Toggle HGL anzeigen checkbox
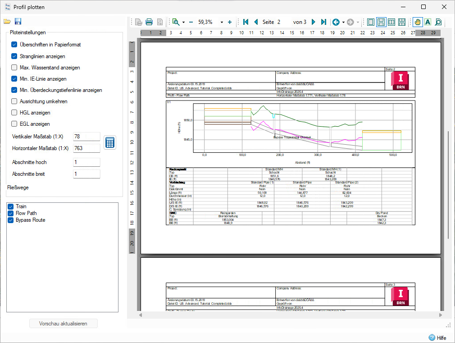455x343 pixels. (14, 113)
